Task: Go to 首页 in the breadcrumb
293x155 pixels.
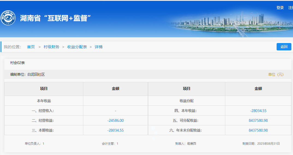Action: click(x=31, y=47)
